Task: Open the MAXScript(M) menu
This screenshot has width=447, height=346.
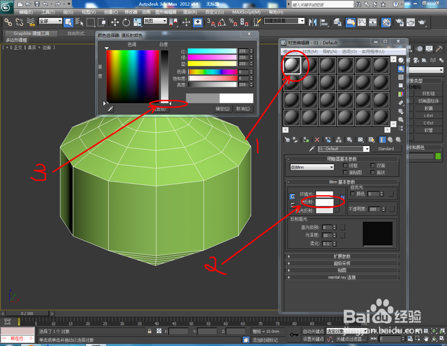Action: [x=246, y=12]
